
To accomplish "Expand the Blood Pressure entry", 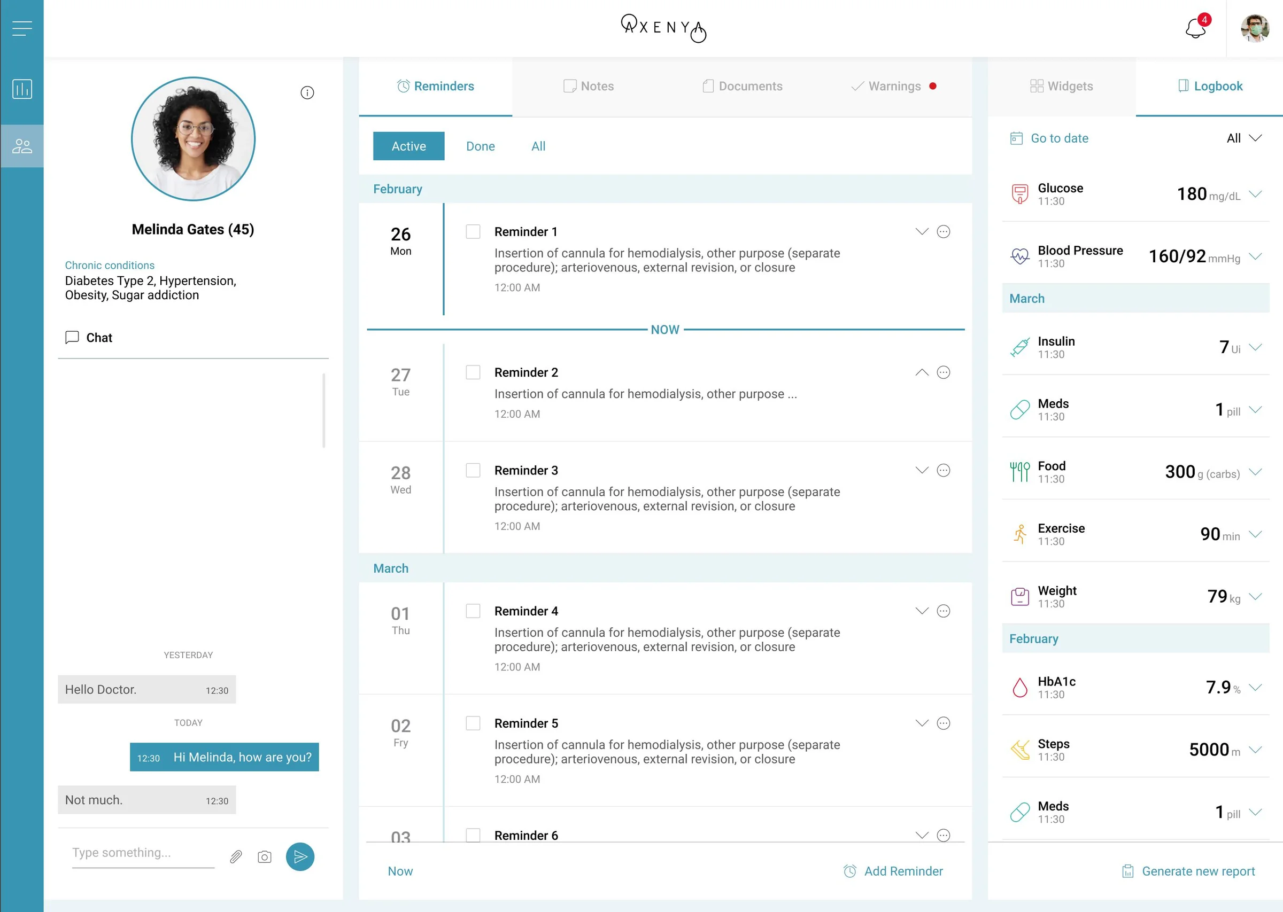I will point(1256,256).
